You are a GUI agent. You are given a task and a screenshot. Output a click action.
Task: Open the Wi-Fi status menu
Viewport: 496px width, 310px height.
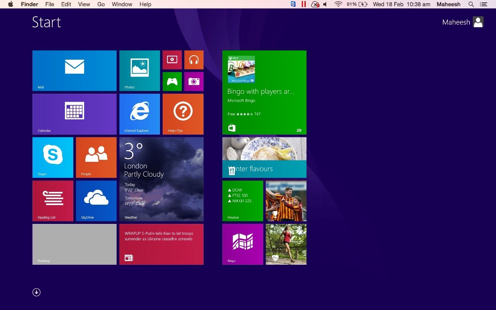[339, 4]
